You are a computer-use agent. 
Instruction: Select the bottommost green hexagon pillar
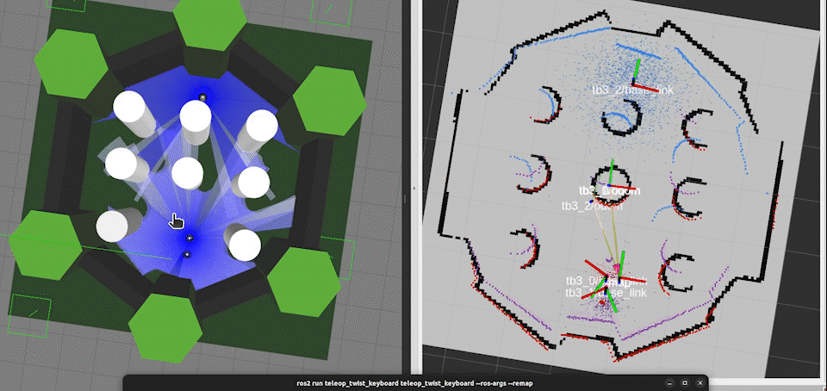(165, 327)
